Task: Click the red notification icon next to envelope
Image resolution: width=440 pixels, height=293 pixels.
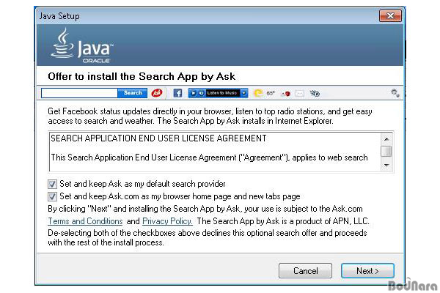Action: click(286, 94)
